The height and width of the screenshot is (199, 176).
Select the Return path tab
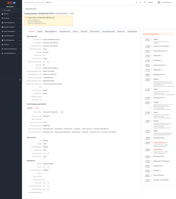(37, 108)
